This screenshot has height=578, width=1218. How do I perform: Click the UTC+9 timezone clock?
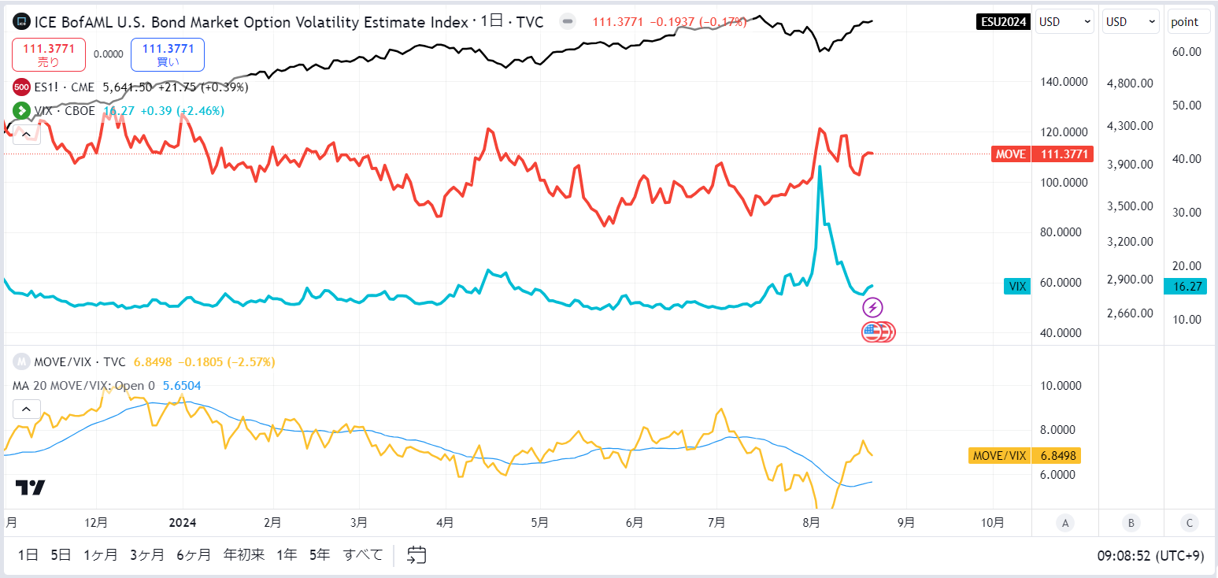coord(1150,556)
